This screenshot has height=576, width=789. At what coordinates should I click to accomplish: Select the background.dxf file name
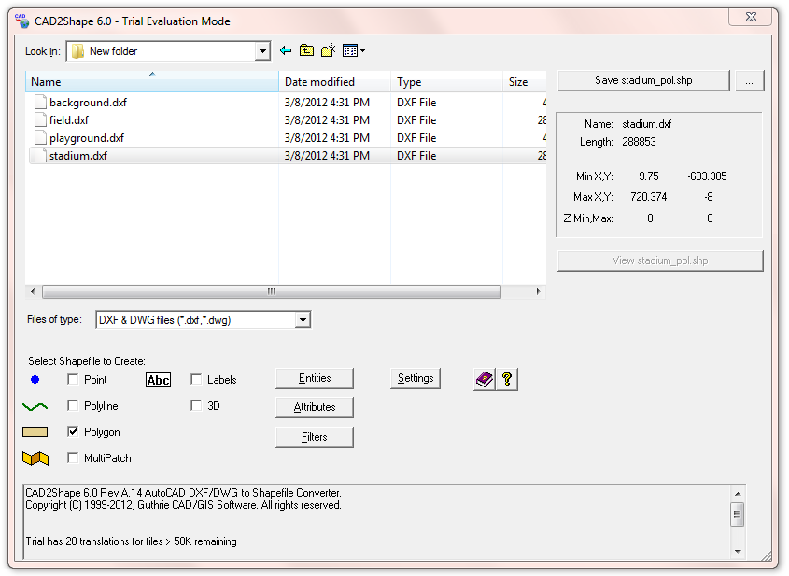(x=88, y=103)
